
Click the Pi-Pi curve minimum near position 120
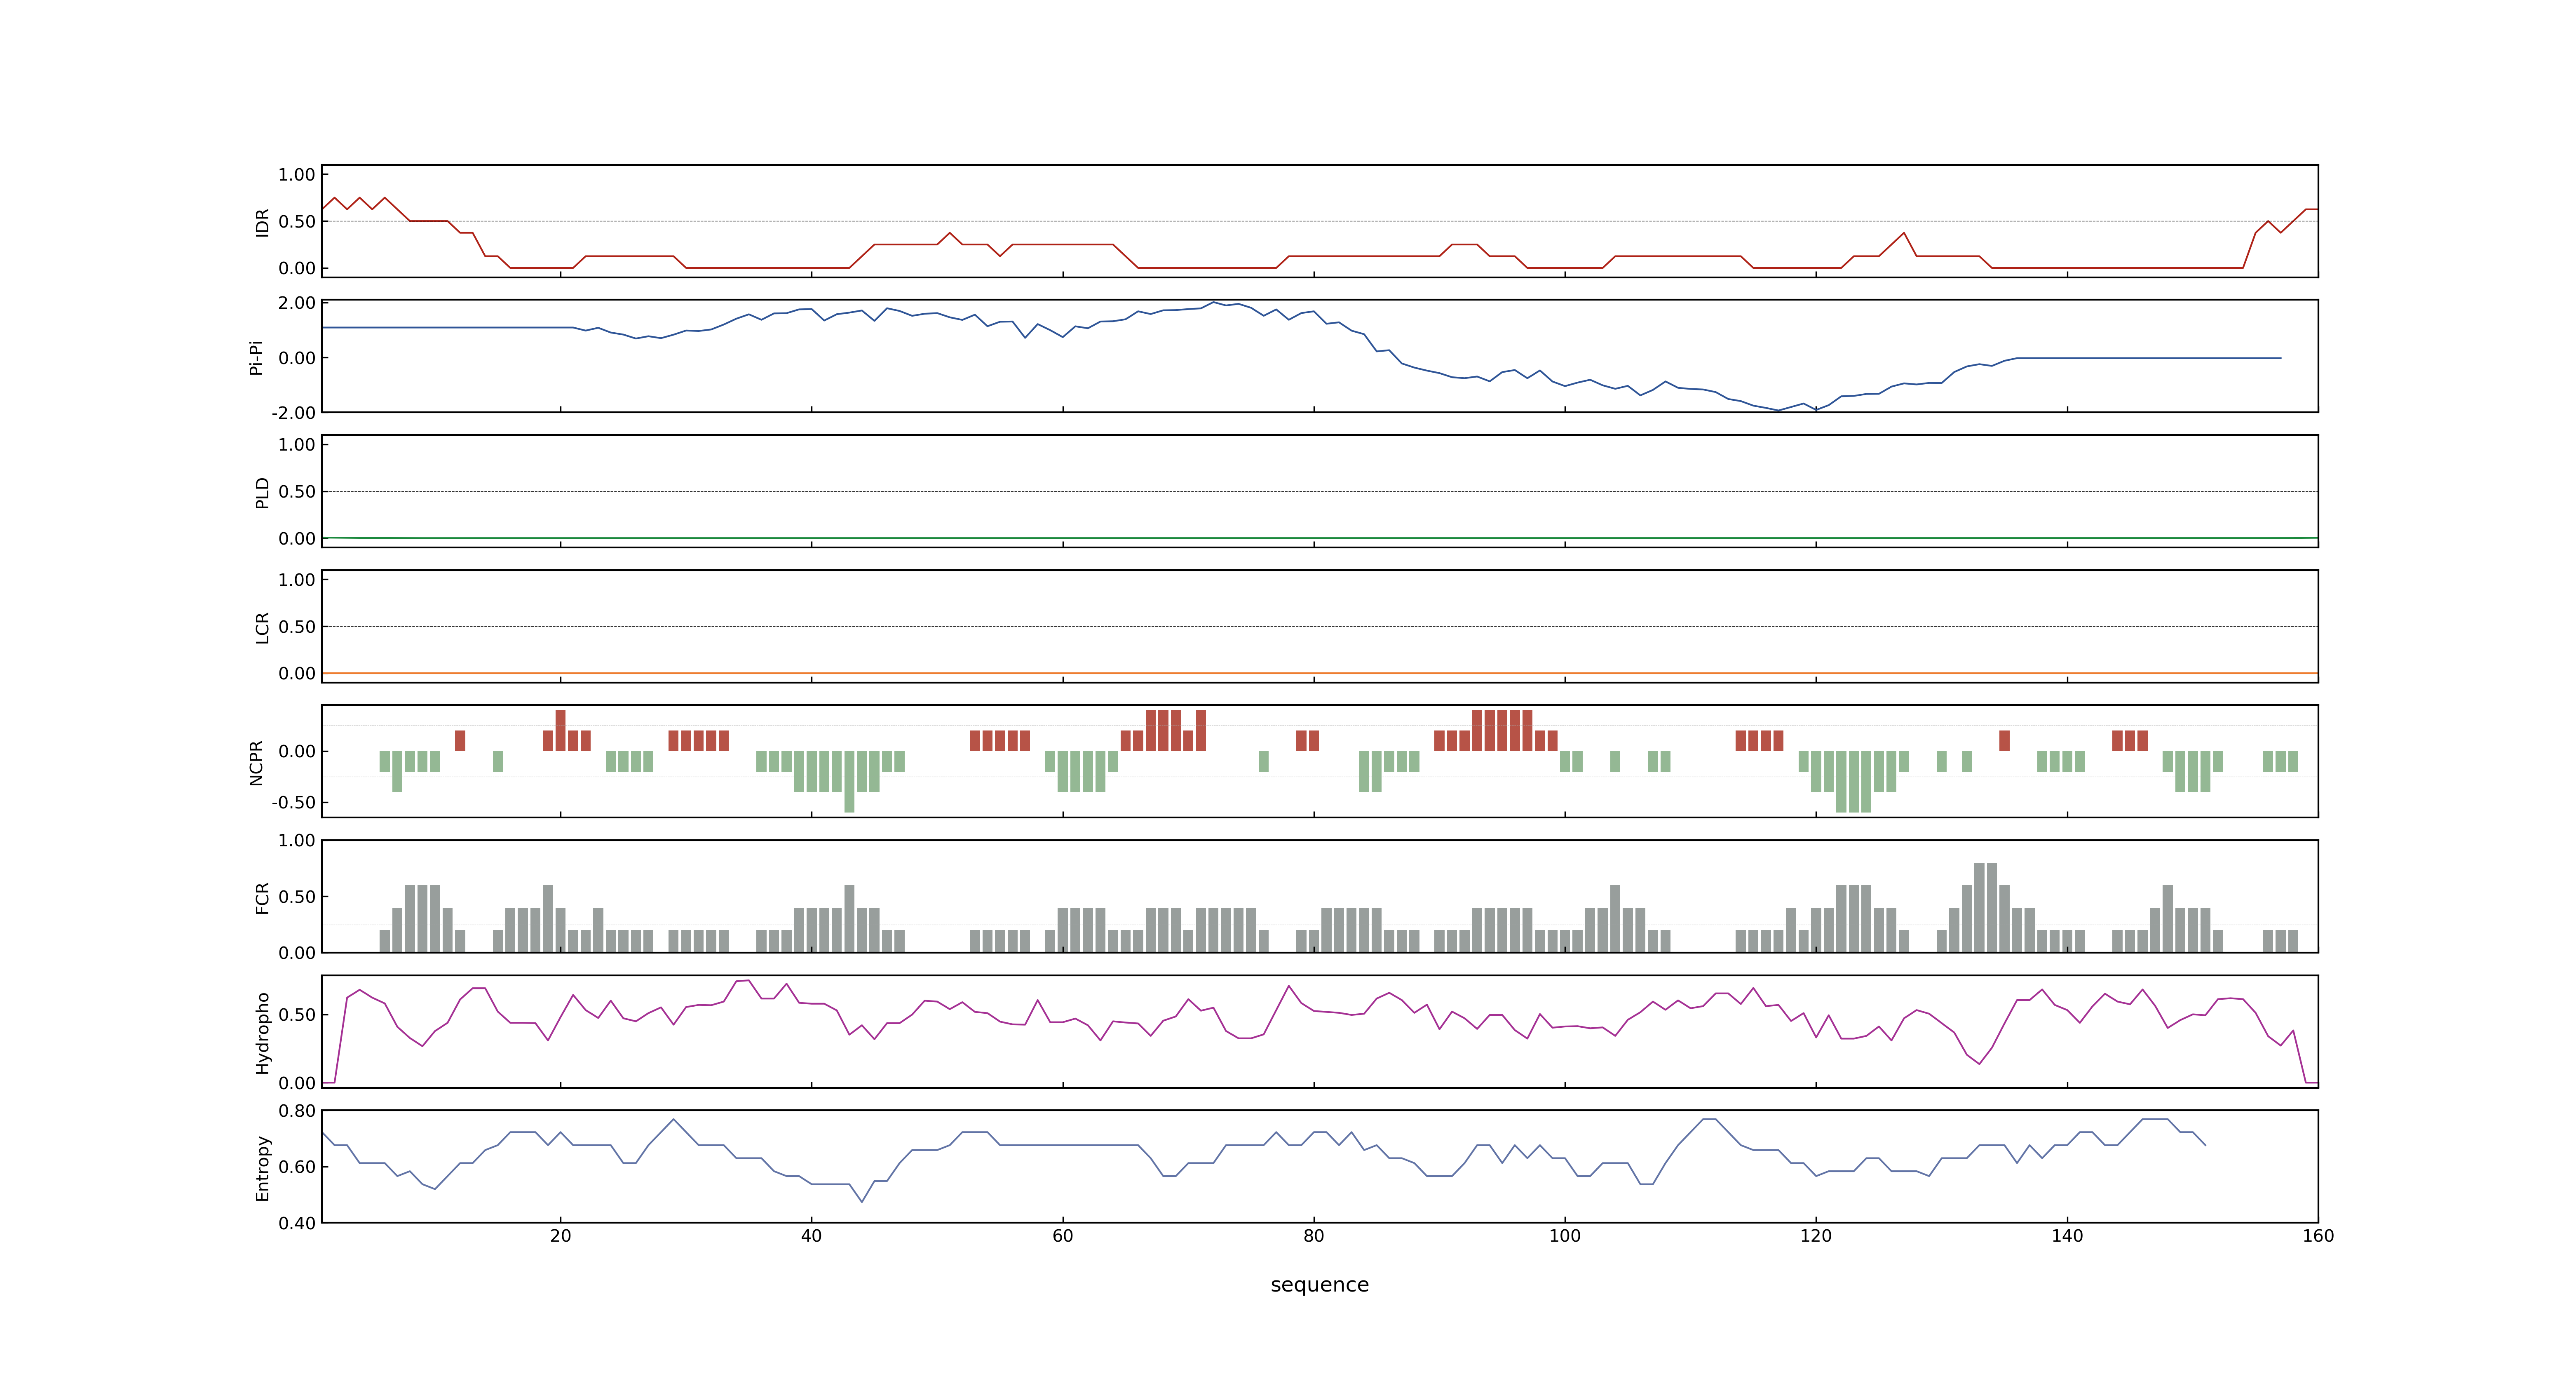point(1815,410)
